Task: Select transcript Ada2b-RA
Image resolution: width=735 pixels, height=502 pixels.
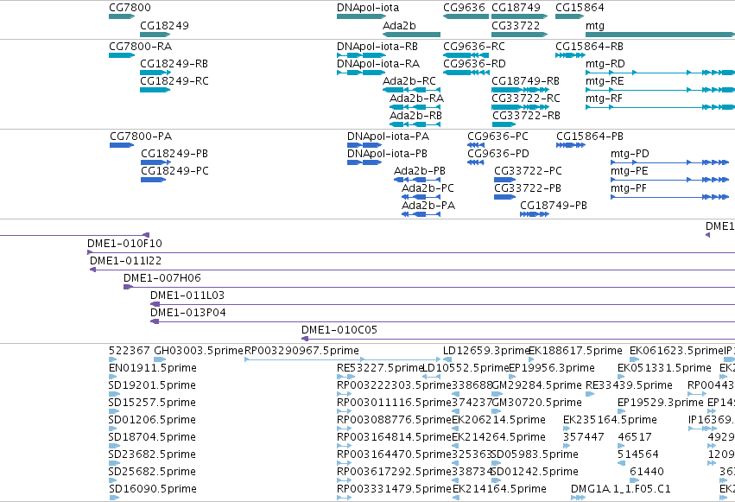Action: pos(416,98)
